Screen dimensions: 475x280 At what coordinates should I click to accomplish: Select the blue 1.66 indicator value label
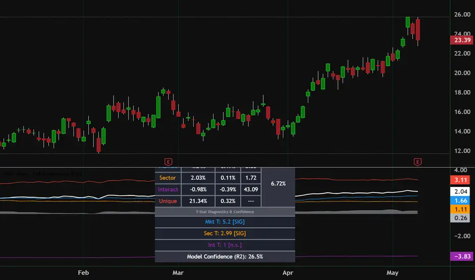click(460, 201)
